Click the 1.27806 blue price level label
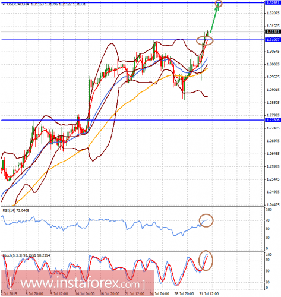The height and width of the screenshot is (297, 281). (x=273, y=120)
